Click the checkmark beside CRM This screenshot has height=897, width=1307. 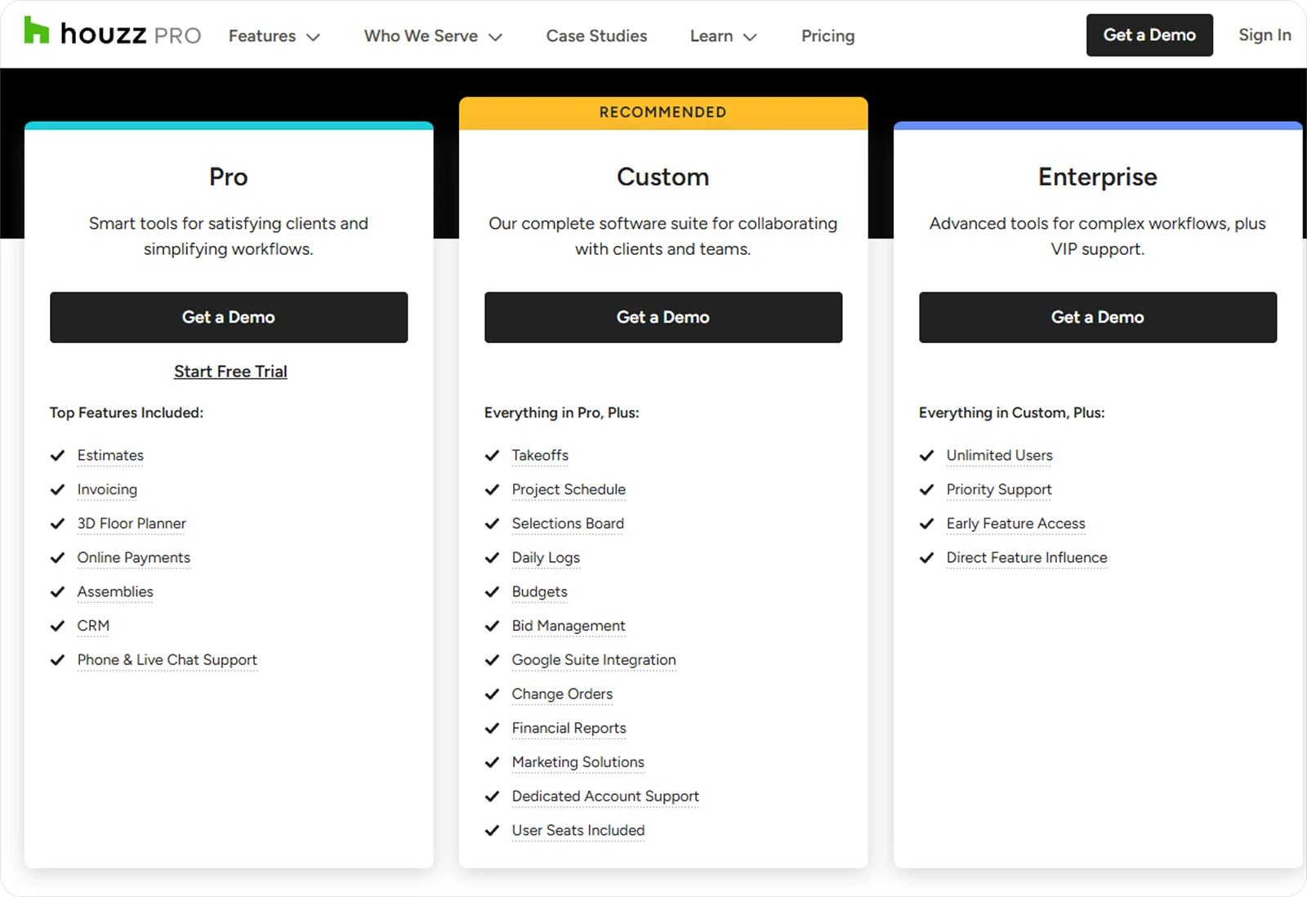click(57, 627)
